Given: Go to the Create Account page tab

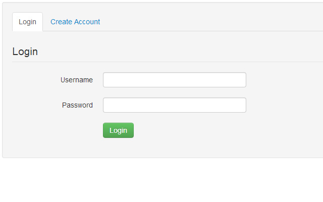Looking at the screenshot, I should (75, 22).
